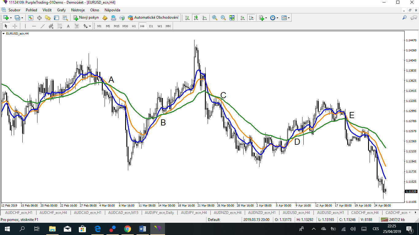Select the equidistant channel tool
419x235 pixels.
click(x=51, y=26)
